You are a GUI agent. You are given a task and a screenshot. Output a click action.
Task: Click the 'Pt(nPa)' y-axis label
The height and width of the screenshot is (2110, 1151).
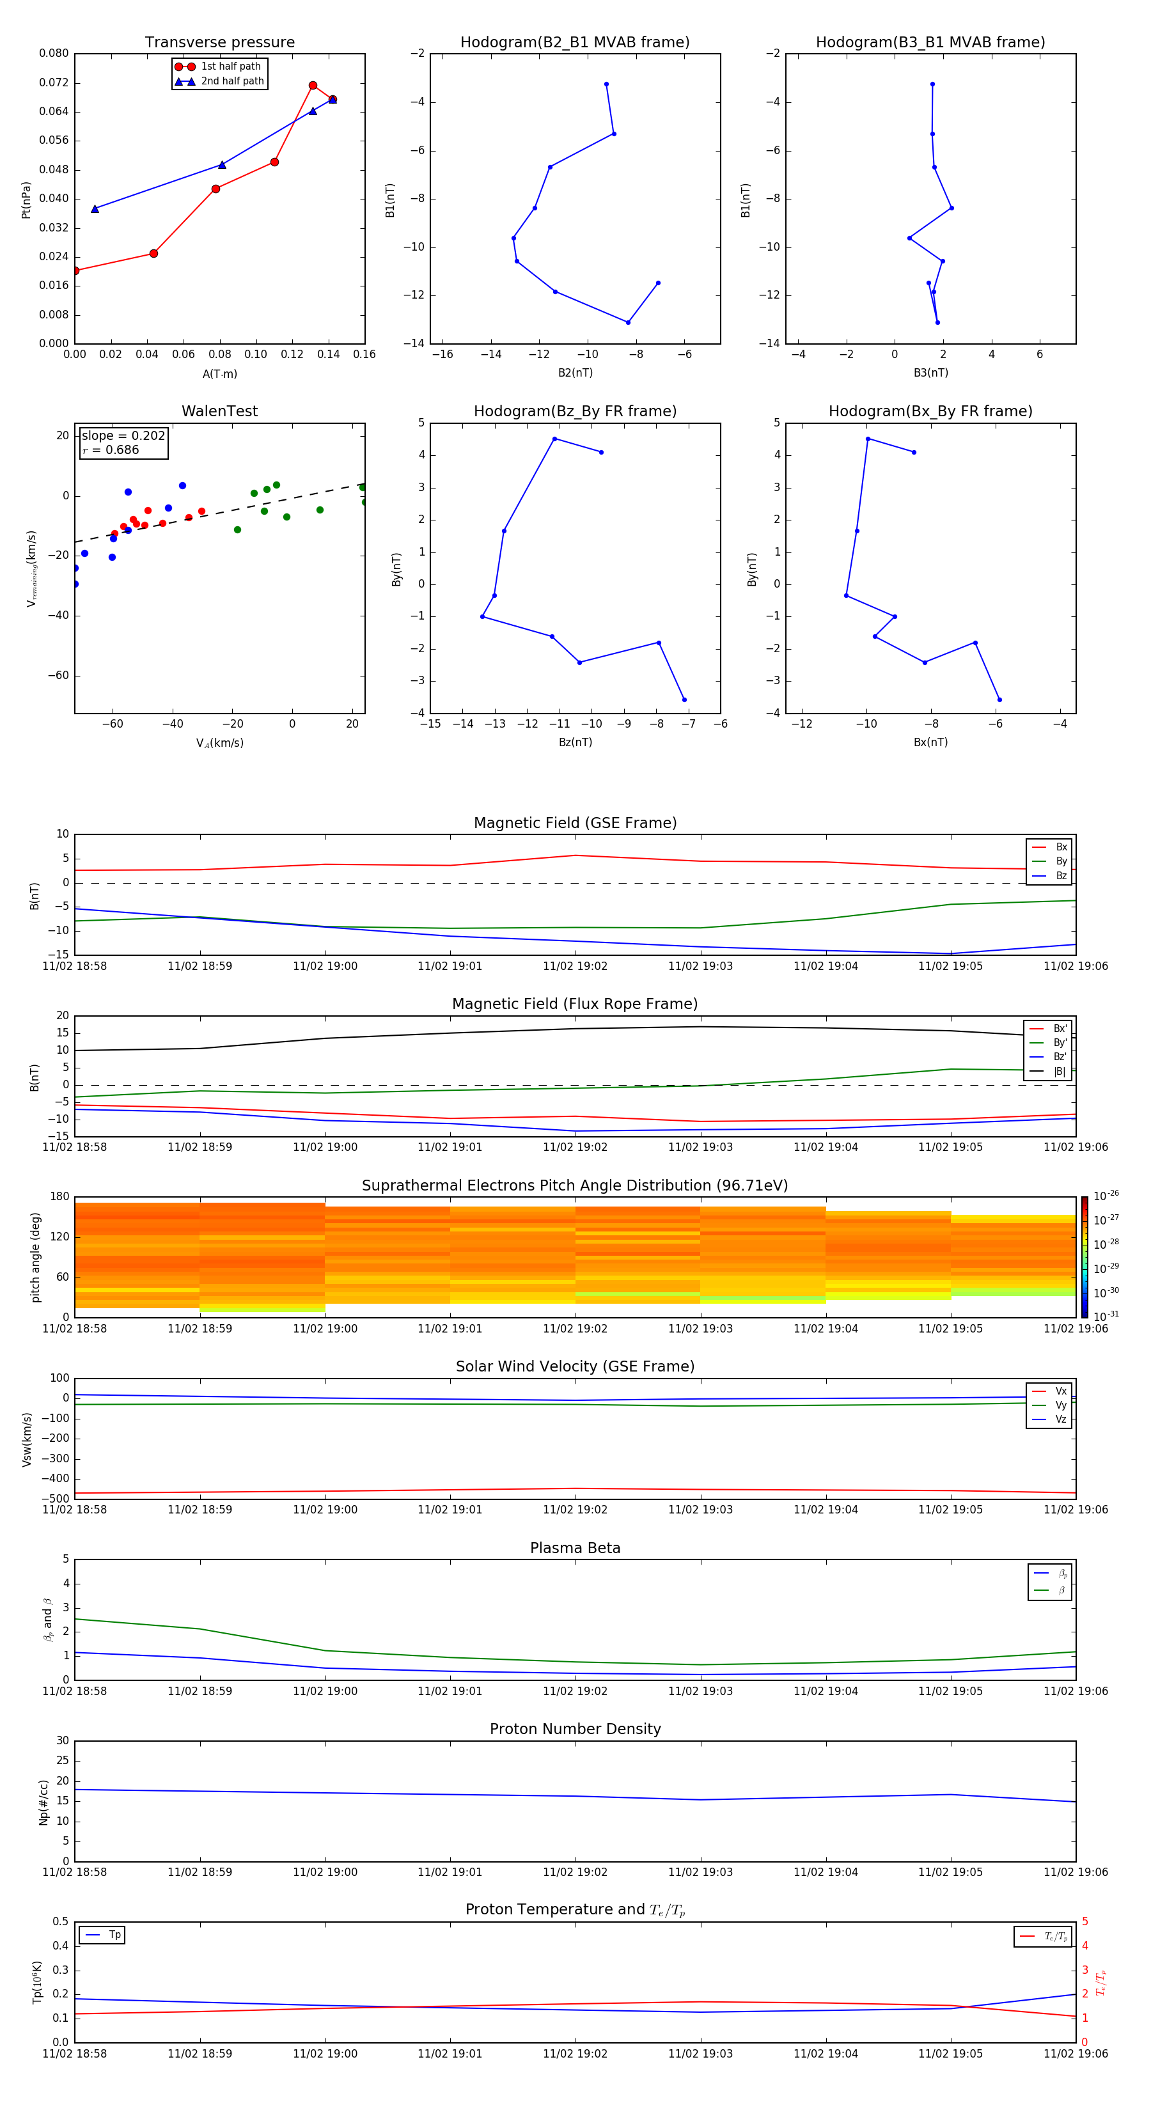pyautogui.click(x=26, y=199)
